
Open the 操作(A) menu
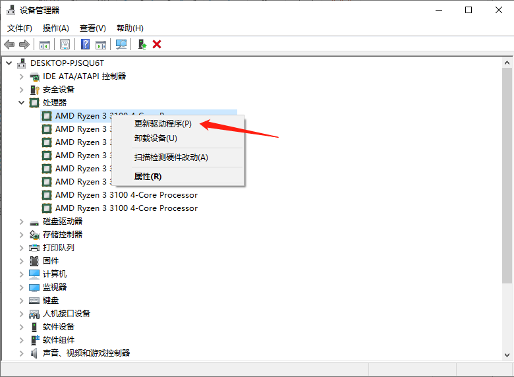tap(56, 28)
